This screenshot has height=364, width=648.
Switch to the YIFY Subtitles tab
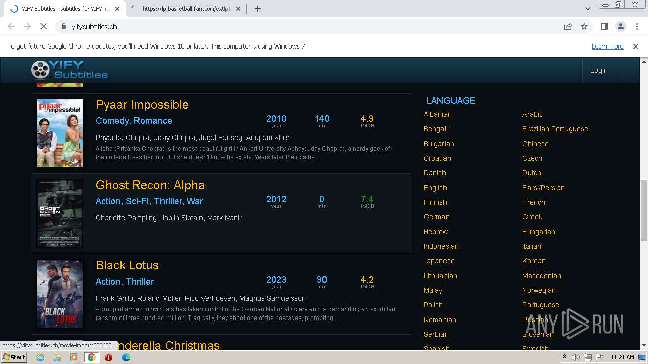point(65,9)
